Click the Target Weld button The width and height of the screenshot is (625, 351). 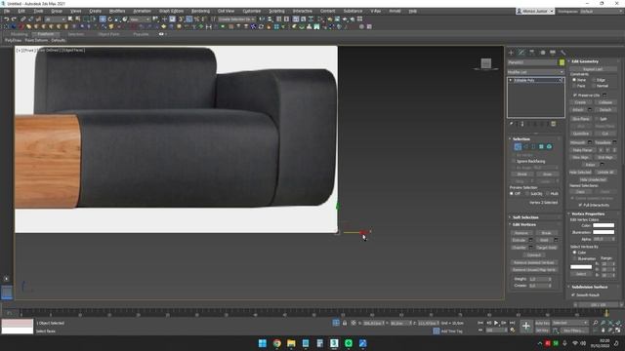coord(547,248)
